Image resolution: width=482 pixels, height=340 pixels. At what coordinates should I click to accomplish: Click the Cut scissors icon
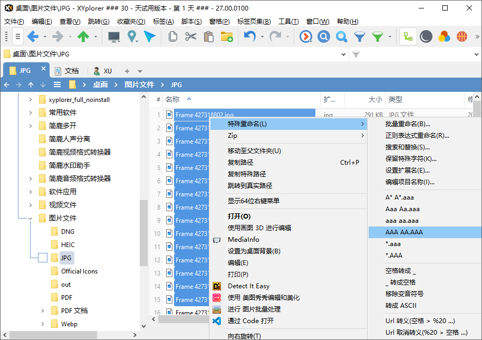[190, 36]
